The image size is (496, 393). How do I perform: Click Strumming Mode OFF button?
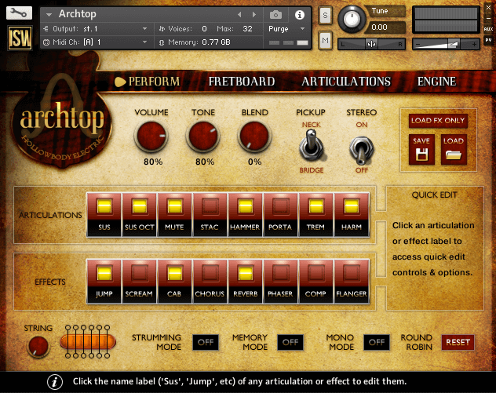pos(206,342)
